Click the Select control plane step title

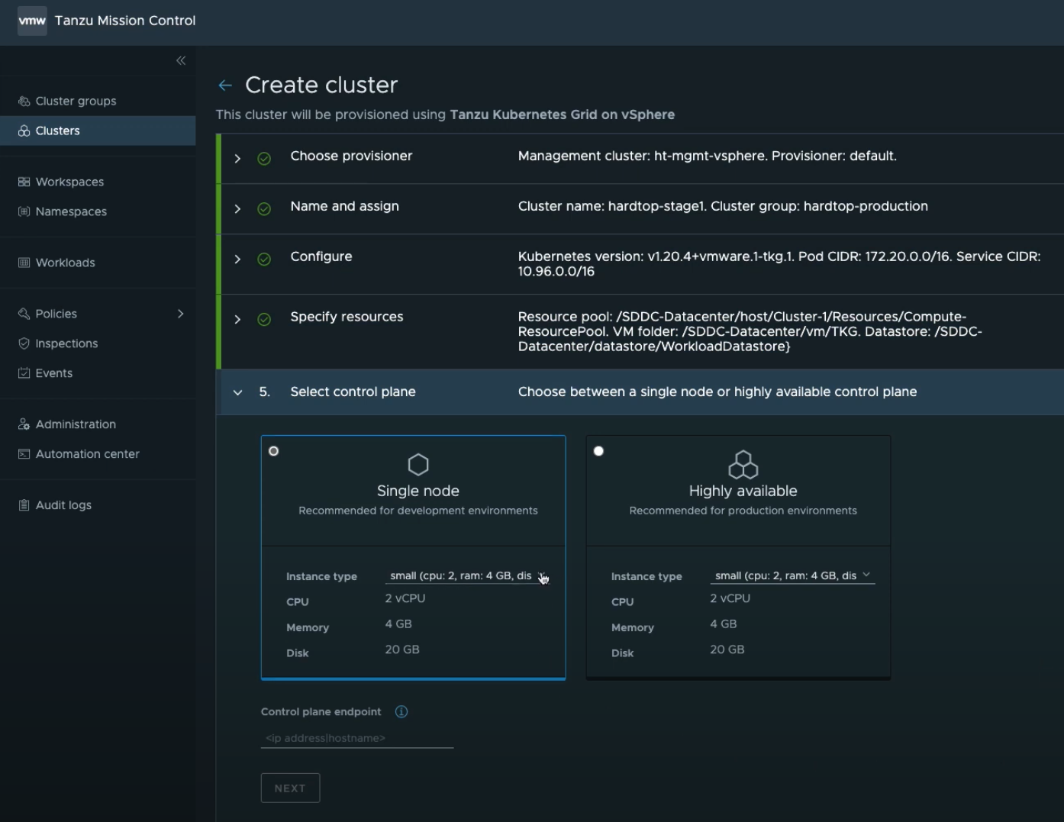tap(353, 392)
